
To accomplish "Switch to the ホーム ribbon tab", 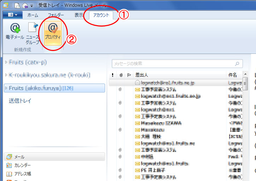I will point(33,15).
